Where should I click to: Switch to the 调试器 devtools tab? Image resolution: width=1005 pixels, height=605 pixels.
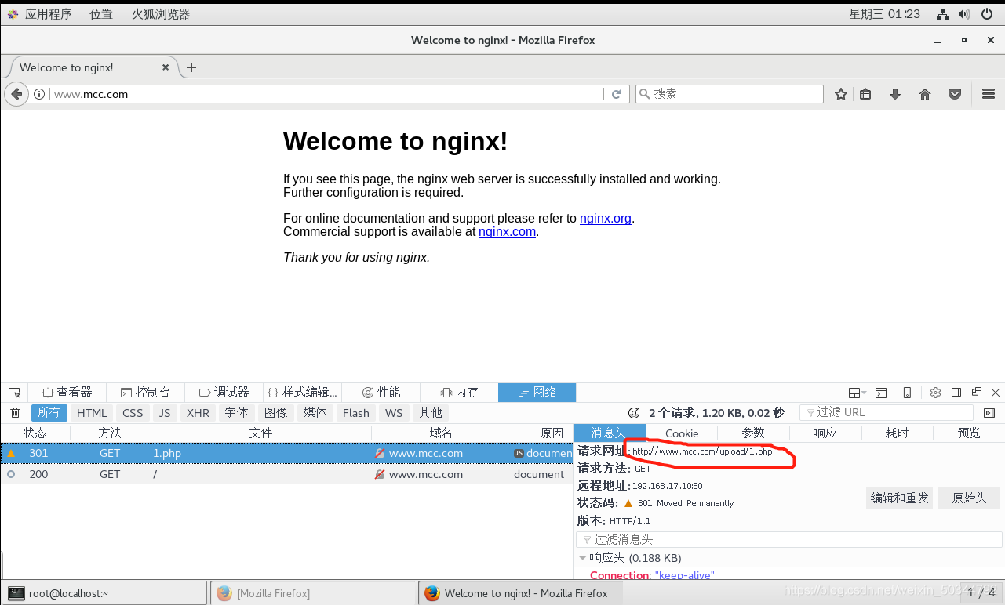point(224,393)
